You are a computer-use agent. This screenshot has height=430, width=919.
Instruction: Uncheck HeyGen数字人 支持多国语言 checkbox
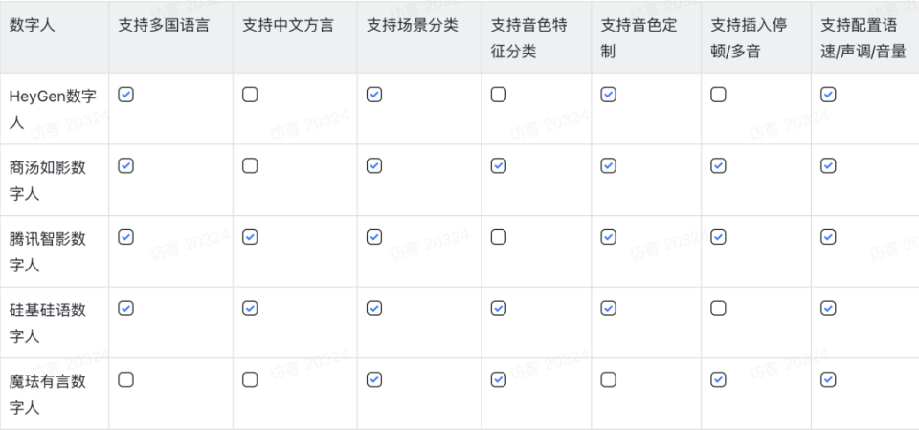125,95
